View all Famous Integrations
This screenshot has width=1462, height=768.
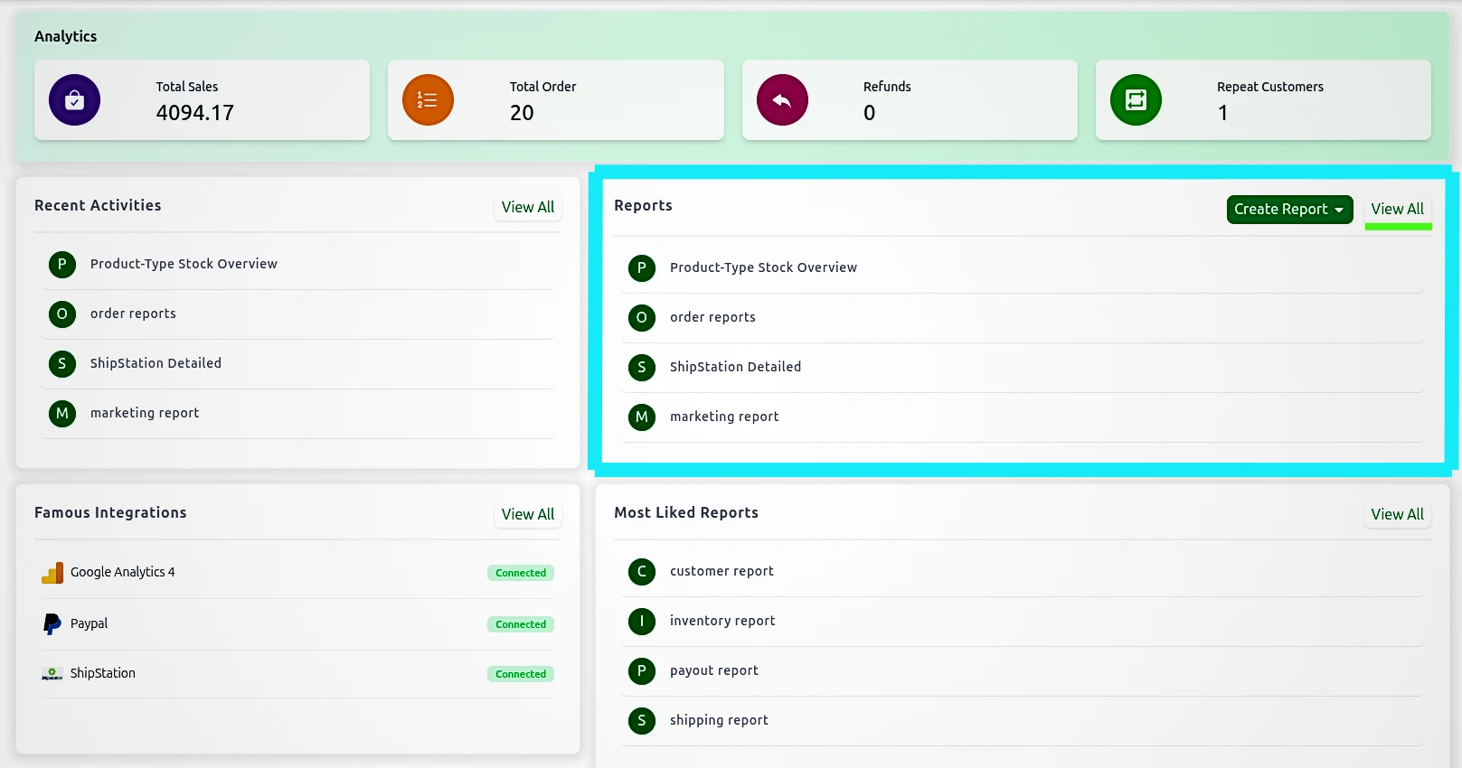tap(528, 514)
